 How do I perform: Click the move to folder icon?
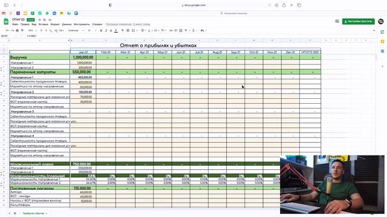click(45, 20)
